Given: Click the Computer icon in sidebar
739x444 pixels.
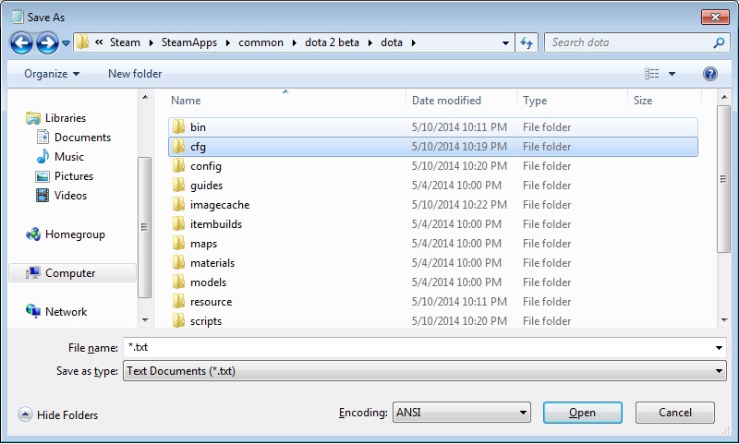Looking at the screenshot, I should click(x=32, y=273).
